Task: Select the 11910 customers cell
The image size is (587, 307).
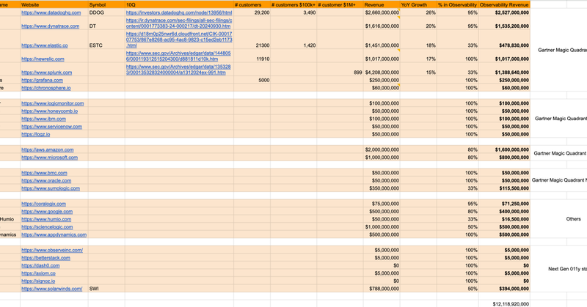Action: point(252,56)
